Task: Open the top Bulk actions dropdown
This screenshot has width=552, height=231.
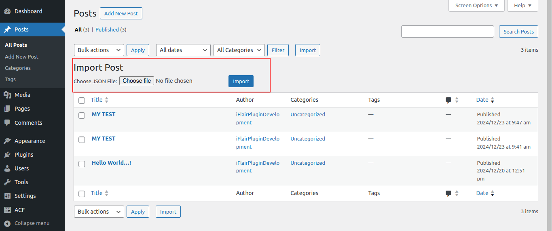Action: point(99,50)
